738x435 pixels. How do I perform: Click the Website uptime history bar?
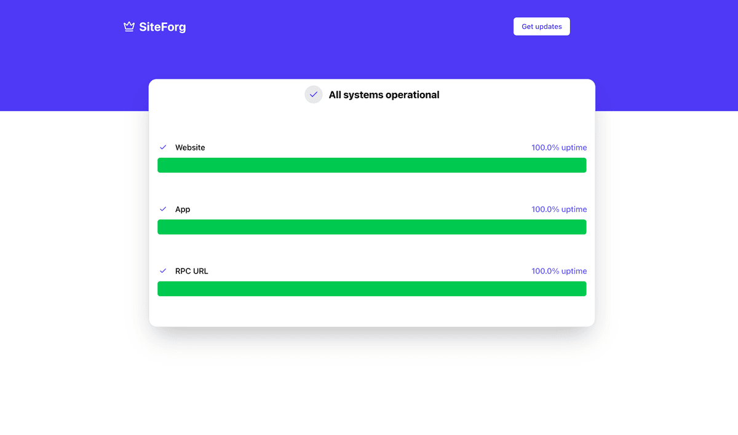[x=371, y=165]
